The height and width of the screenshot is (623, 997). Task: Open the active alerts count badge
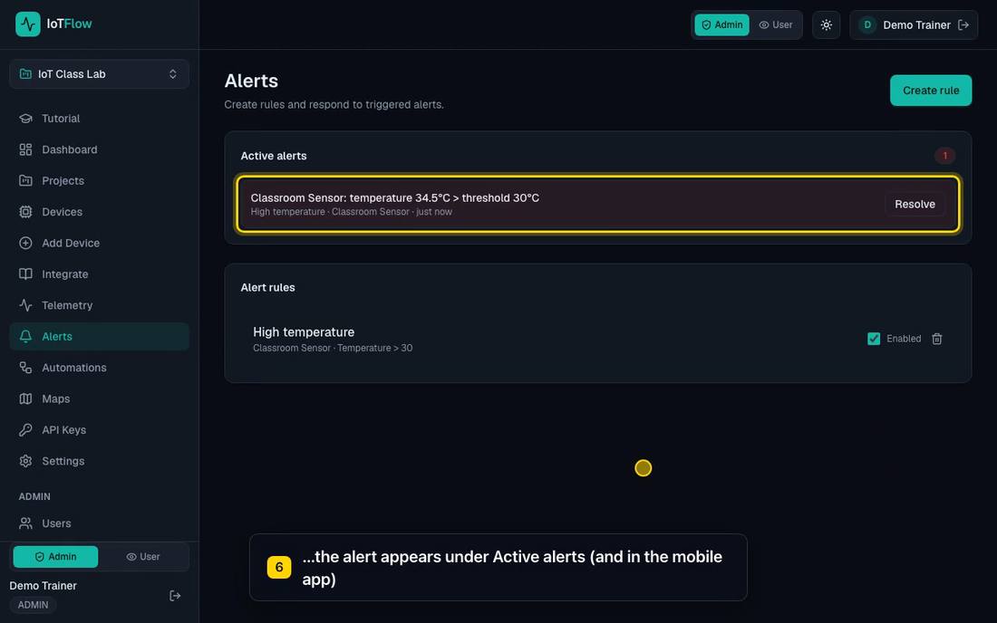(x=944, y=156)
